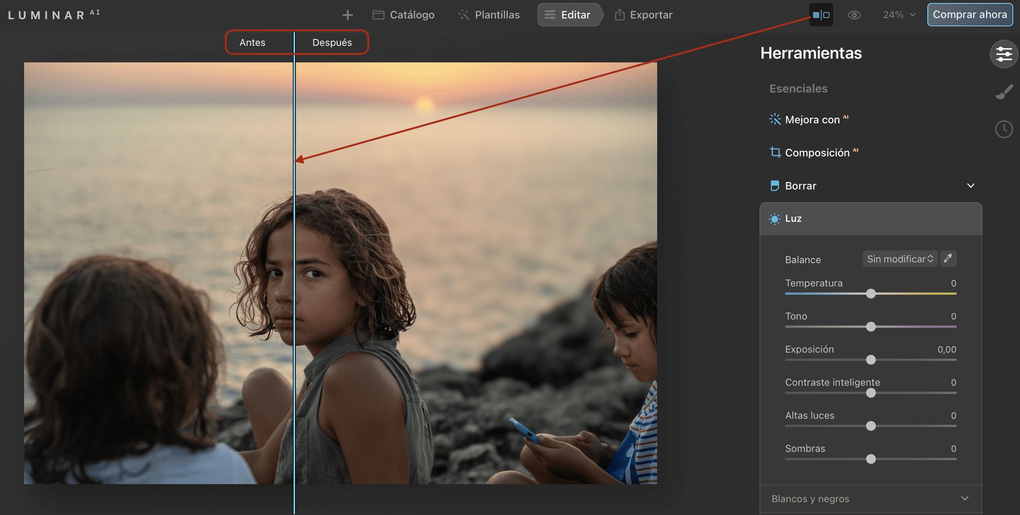The height and width of the screenshot is (515, 1020).
Task: Click the Plantillas sparkle icon
Action: [463, 15]
